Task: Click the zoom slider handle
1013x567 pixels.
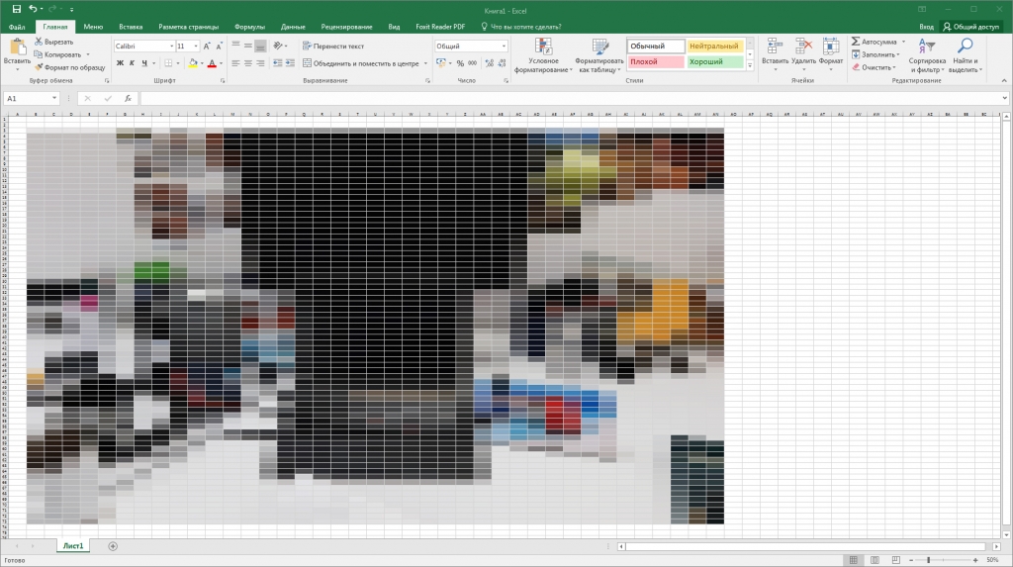Action: [928, 560]
